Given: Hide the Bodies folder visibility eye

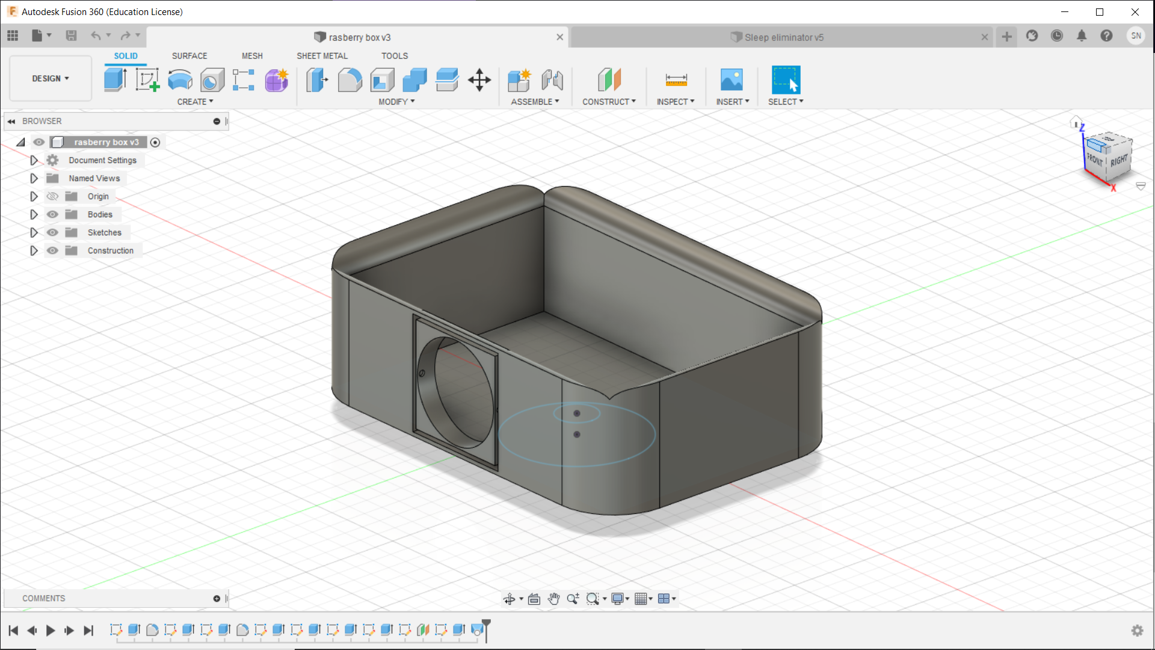Looking at the screenshot, I should tap(53, 214).
